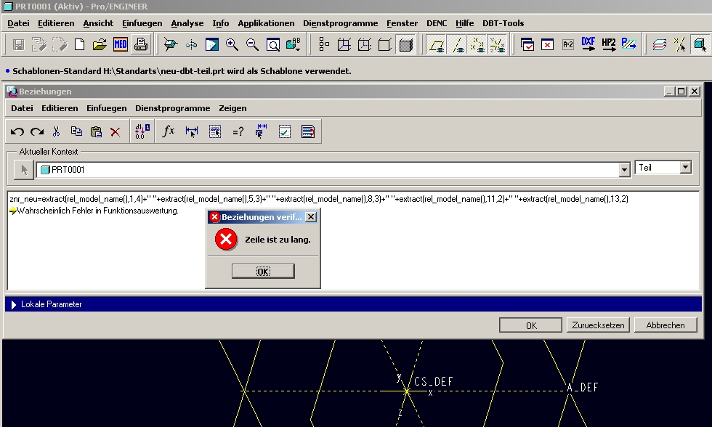The height and width of the screenshot is (427, 712).
Task: Select the 'Wahrscheinlich Fehler in Funktionsauswertung.' line
Action: coord(97,211)
